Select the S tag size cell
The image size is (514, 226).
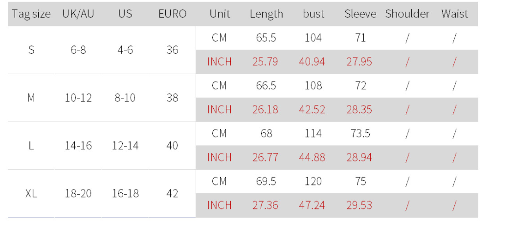(31, 50)
